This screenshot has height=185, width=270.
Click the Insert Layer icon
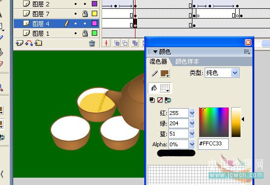(x=19, y=43)
